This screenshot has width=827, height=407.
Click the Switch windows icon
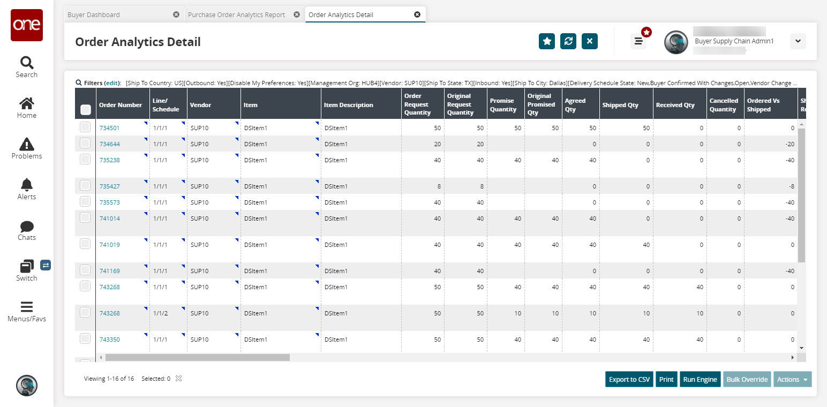(26, 266)
